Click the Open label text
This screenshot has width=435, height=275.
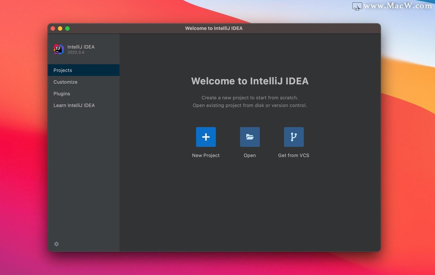(250, 155)
